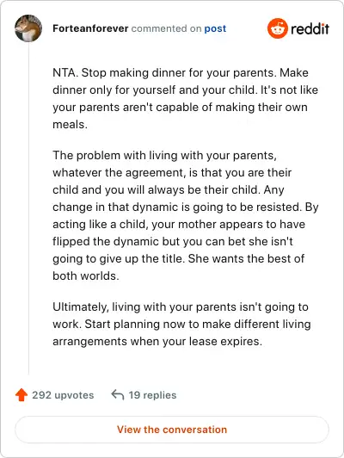The image size is (344, 458).
Task: Click the "commented on" gray text
Action: coord(166,28)
